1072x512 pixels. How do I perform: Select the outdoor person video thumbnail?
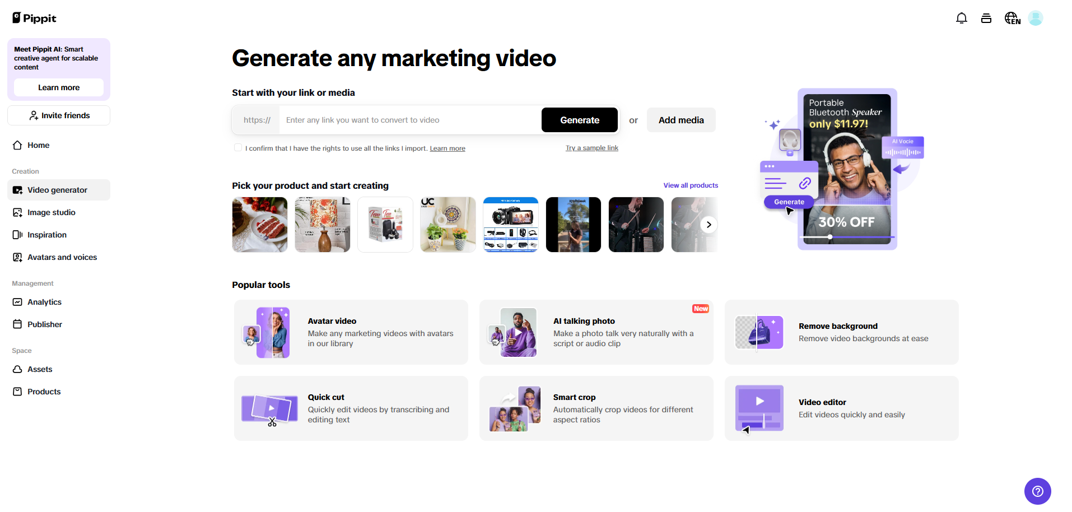(x=574, y=225)
